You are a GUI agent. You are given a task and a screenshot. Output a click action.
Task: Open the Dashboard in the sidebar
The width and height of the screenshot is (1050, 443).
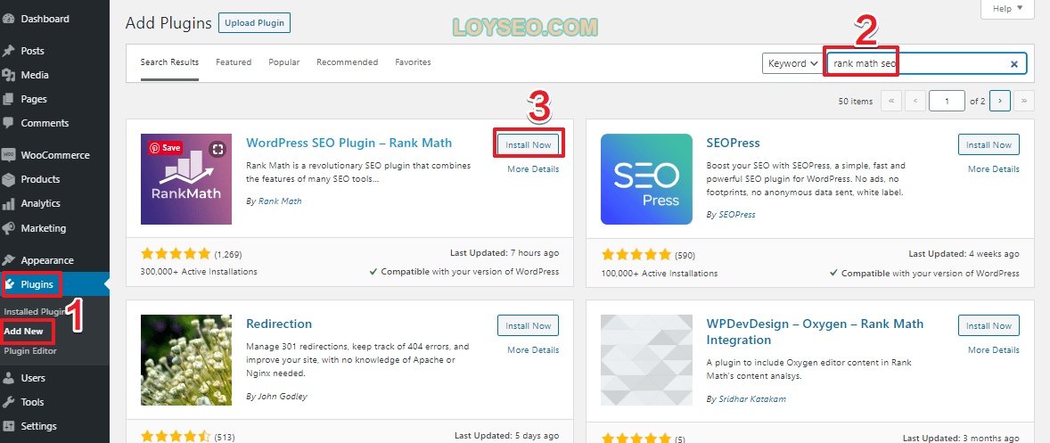coord(45,19)
